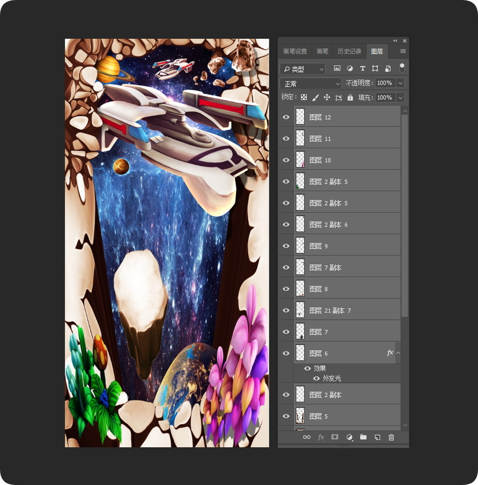Hide 图层 5 layer
The image size is (478, 485).
pos(286,416)
